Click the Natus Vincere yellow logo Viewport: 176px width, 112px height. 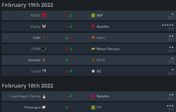[93, 49]
